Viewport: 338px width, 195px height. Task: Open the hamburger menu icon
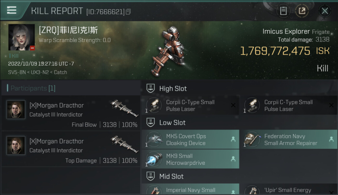click(x=11, y=10)
